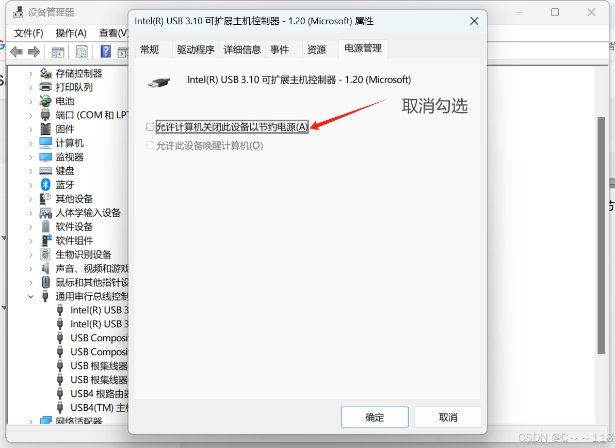Select the first Intel(R) USB 3 item
This screenshot has width=615, height=448.
point(100,310)
